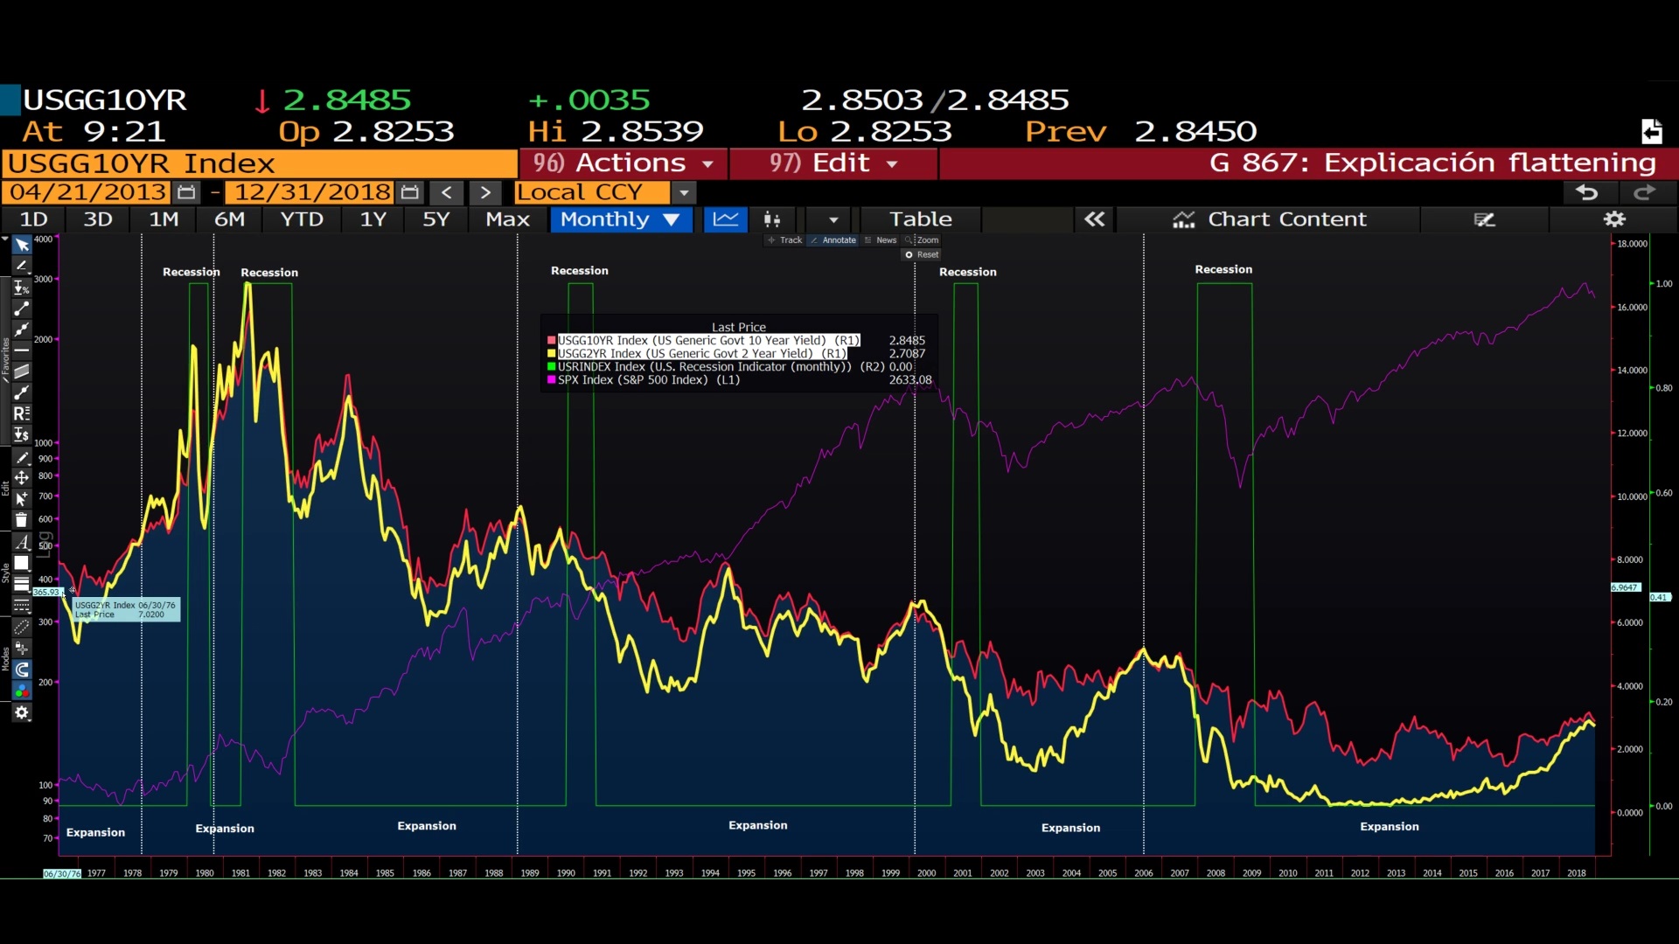Open the Monthly periodicity dropdown
The width and height of the screenshot is (1679, 944).
(620, 219)
